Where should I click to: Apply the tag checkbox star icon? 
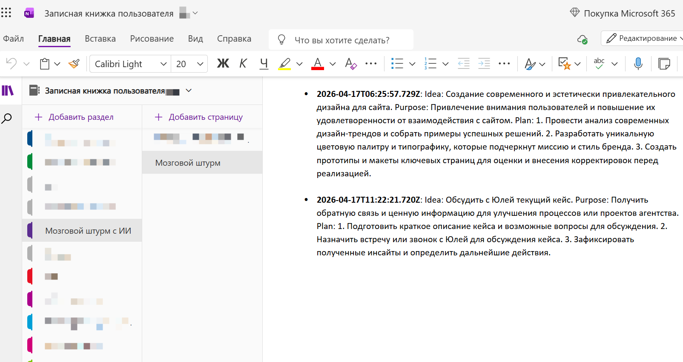click(x=564, y=64)
